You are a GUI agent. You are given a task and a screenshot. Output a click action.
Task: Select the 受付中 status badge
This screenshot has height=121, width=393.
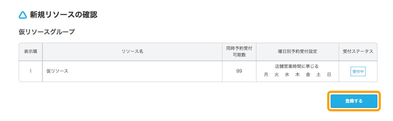[x=358, y=71]
